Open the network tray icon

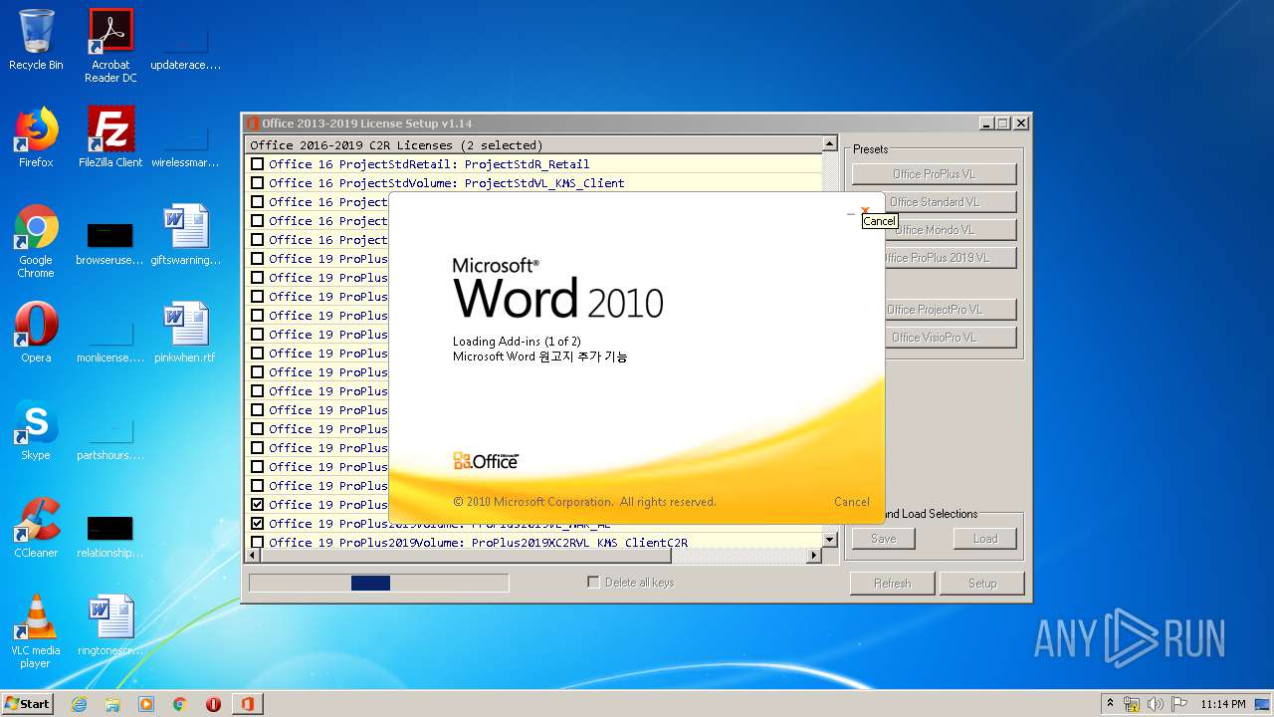coord(1132,704)
